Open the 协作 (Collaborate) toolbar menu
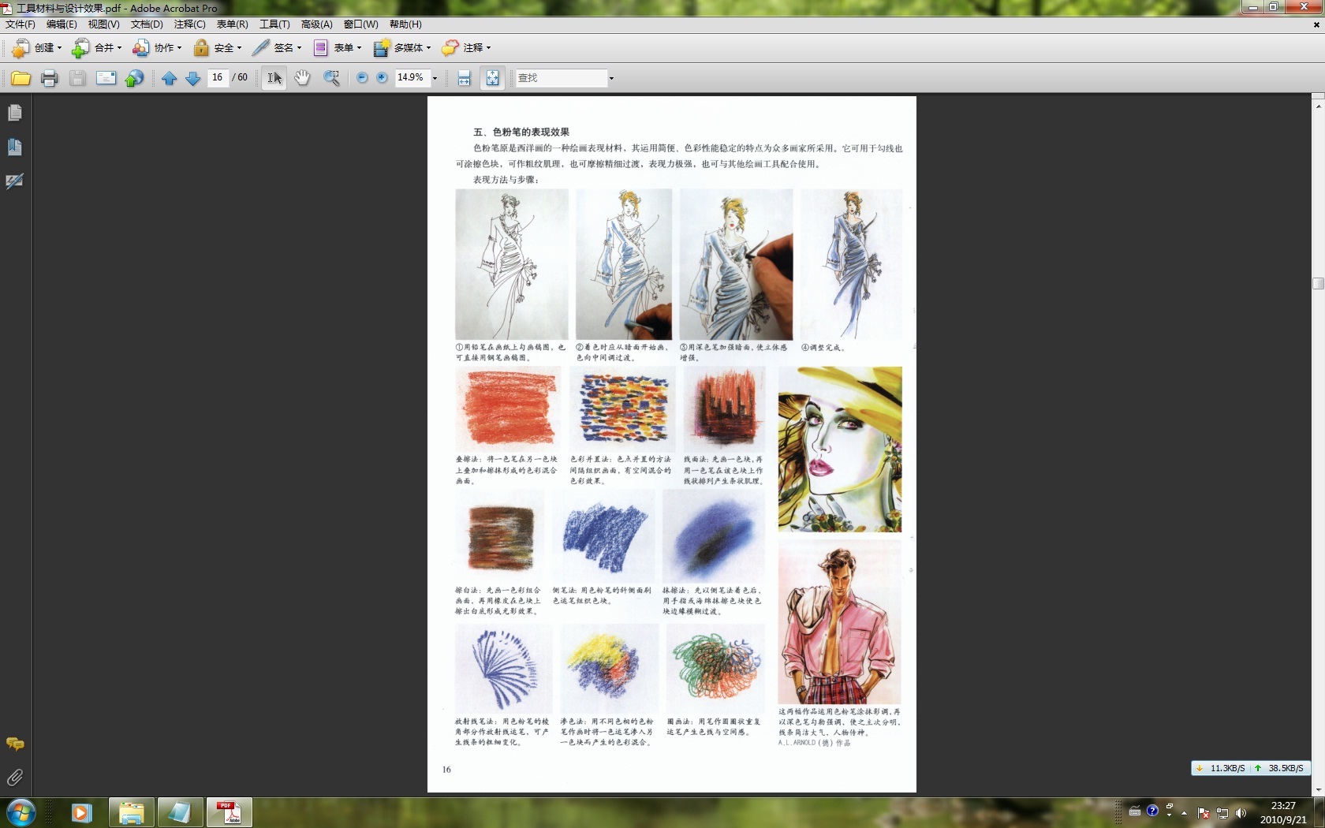 pyautogui.click(x=156, y=48)
